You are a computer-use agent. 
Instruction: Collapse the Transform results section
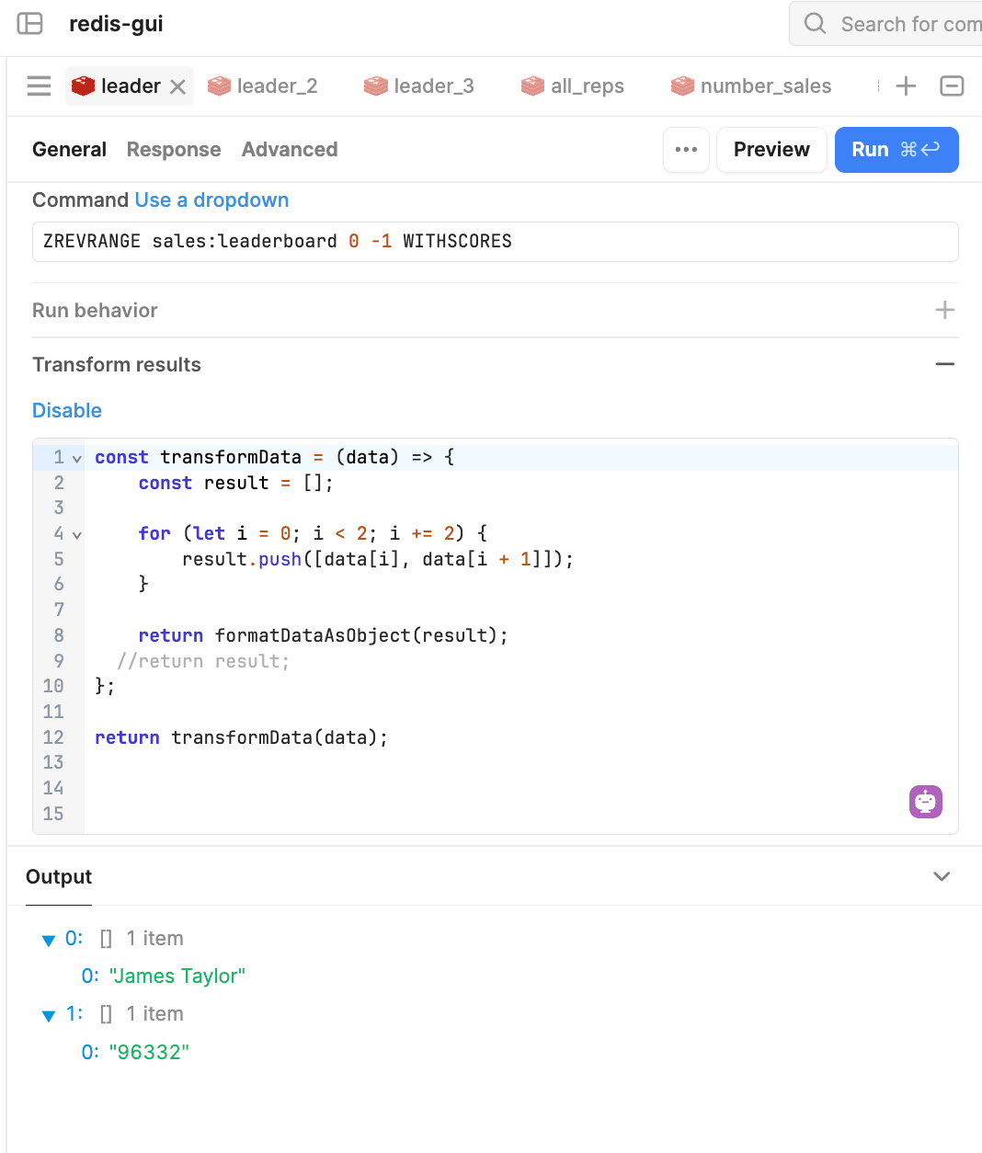coord(944,365)
